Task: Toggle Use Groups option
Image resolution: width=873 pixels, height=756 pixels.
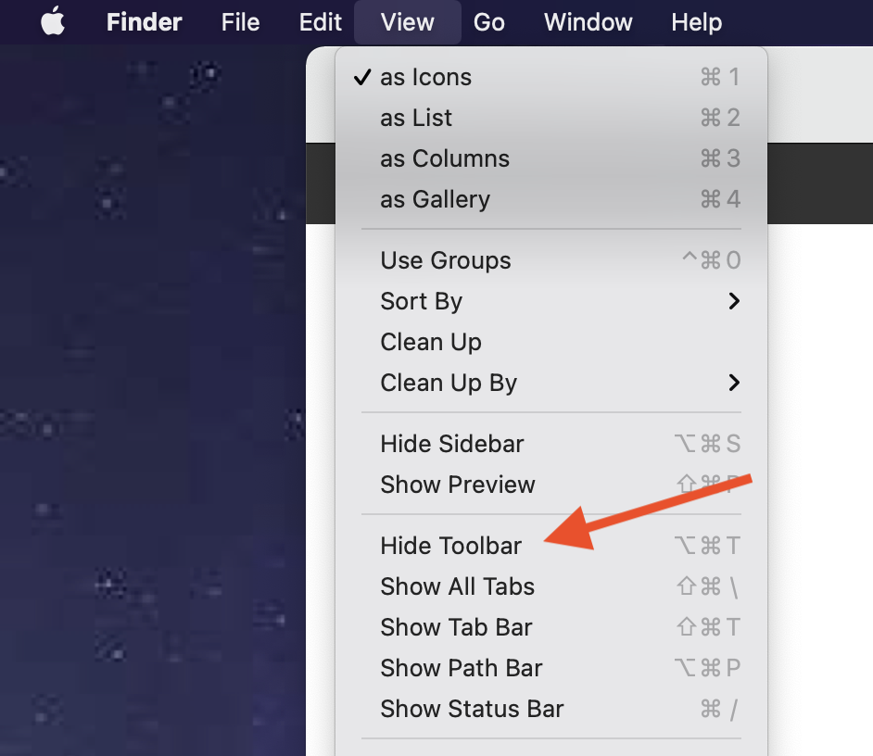Action: coord(551,260)
